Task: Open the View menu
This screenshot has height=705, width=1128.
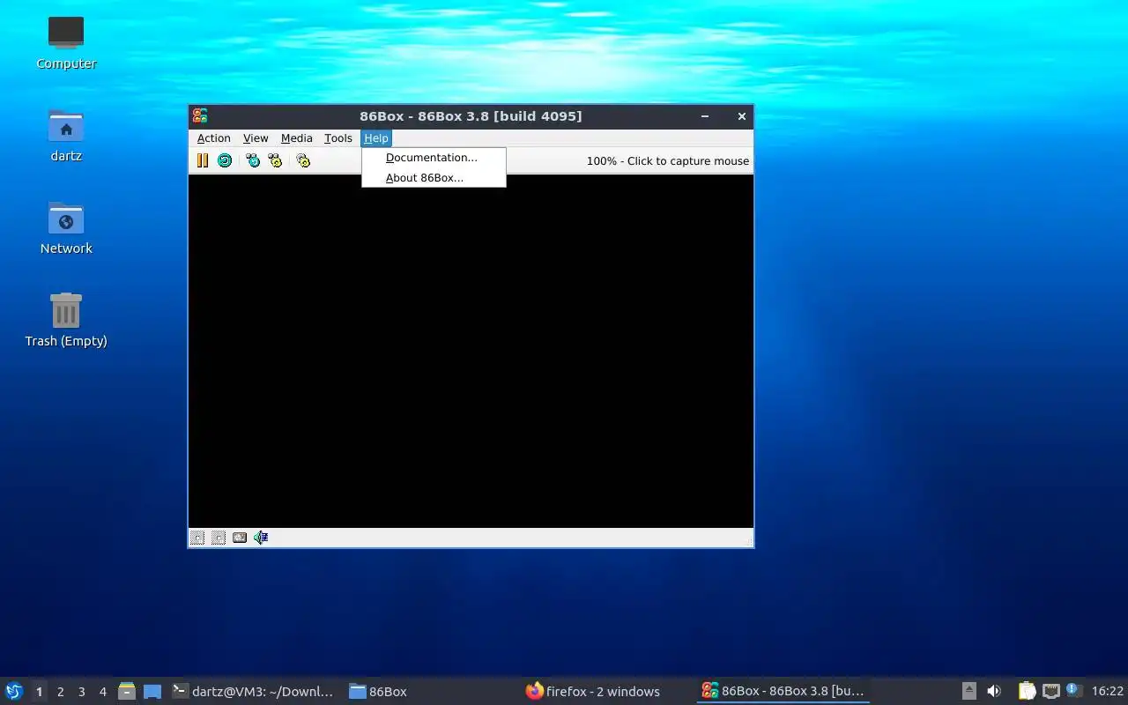Action: tap(256, 138)
